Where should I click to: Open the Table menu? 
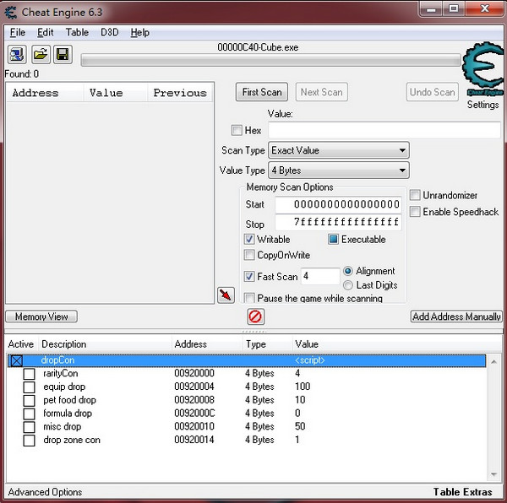tap(77, 32)
